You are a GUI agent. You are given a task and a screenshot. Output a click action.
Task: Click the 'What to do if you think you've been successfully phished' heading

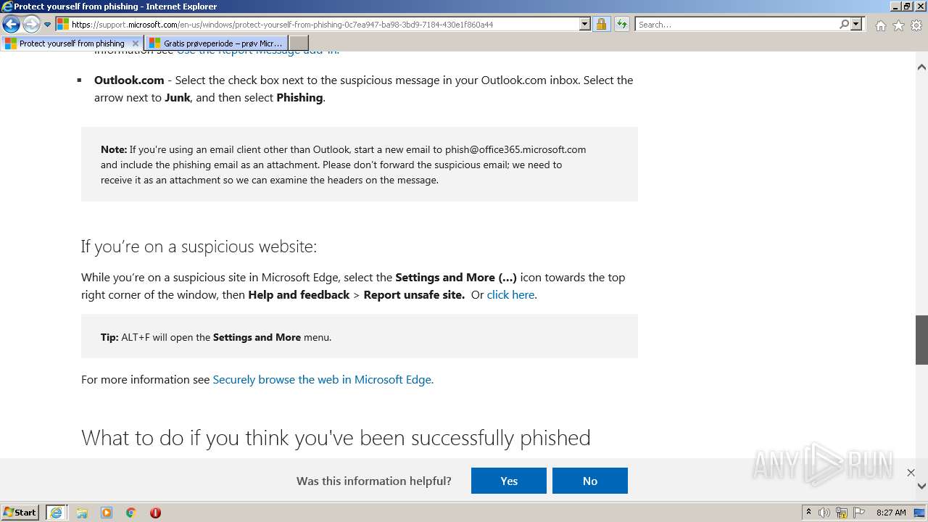pos(336,438)
